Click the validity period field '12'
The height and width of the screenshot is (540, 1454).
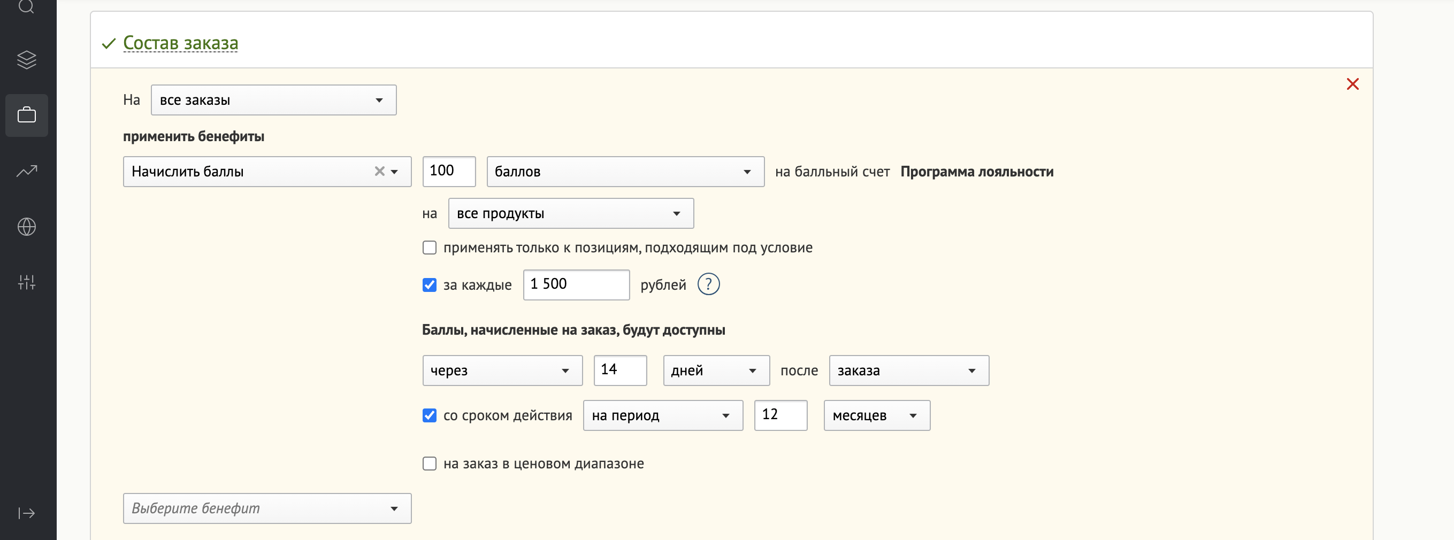pyautogui.click(x=780, y=416)
